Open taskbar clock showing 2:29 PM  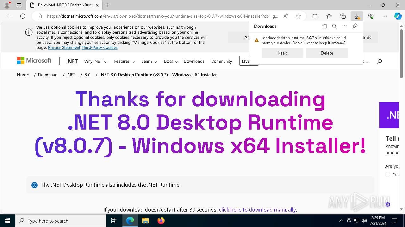(x=378, y=221)
